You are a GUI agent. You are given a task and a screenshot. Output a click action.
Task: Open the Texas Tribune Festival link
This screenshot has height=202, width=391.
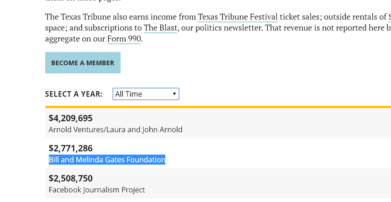click(x=238, y=17)
